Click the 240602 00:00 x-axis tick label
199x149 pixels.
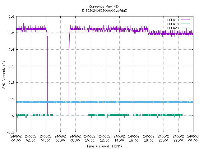(16, 138)
